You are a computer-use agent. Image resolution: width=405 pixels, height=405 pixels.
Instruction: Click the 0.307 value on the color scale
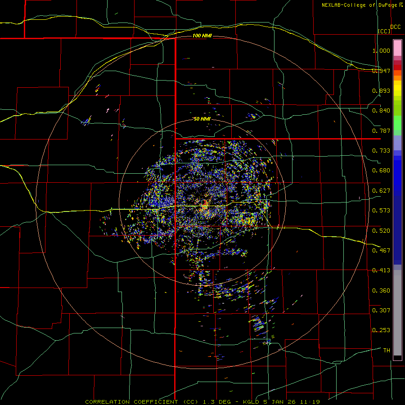[x=381, y=310]
